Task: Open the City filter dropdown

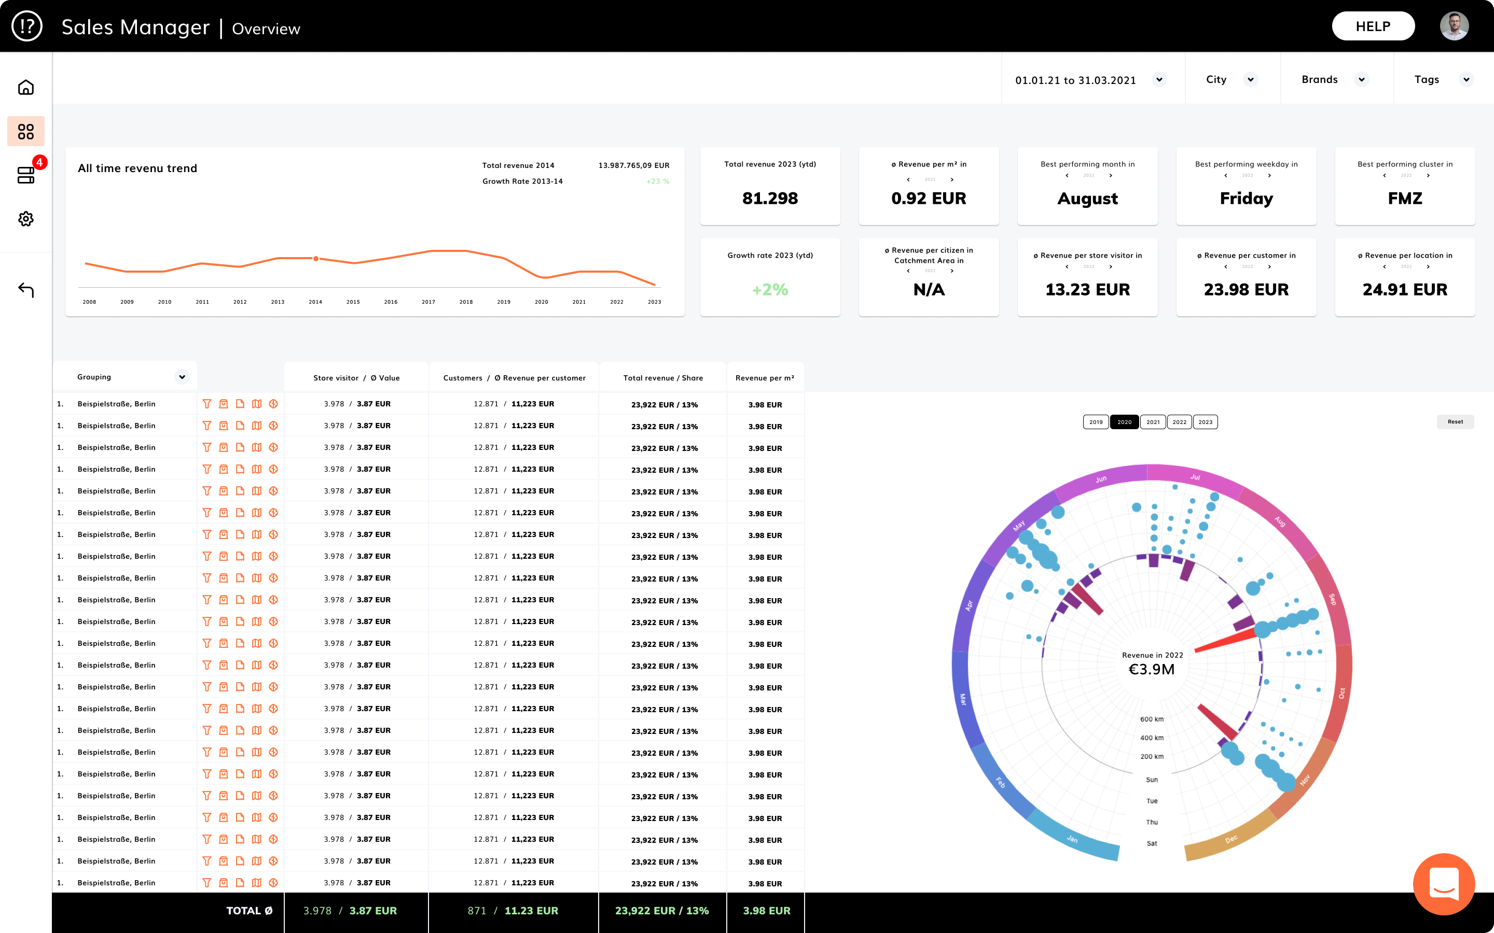Action: point(1250,80)
